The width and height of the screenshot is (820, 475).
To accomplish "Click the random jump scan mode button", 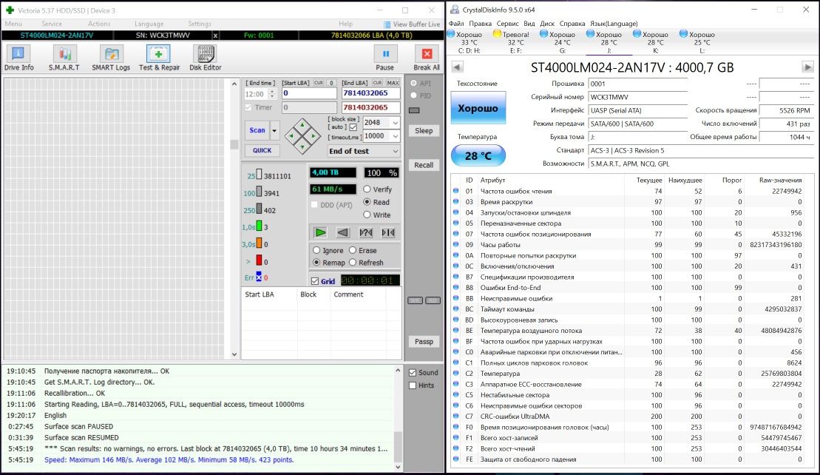I will pos(365,232).
